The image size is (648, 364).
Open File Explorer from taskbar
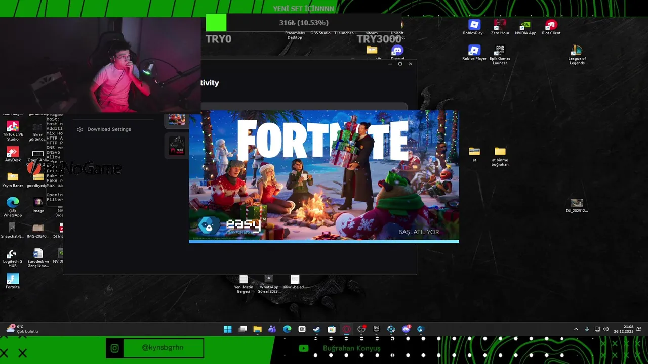click(257, 329)
